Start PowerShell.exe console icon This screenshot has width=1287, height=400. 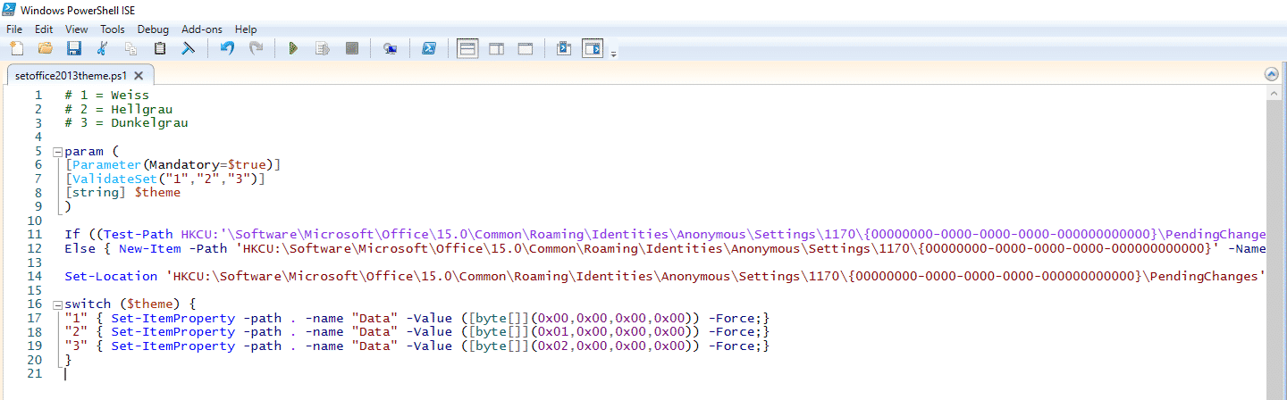429,48
